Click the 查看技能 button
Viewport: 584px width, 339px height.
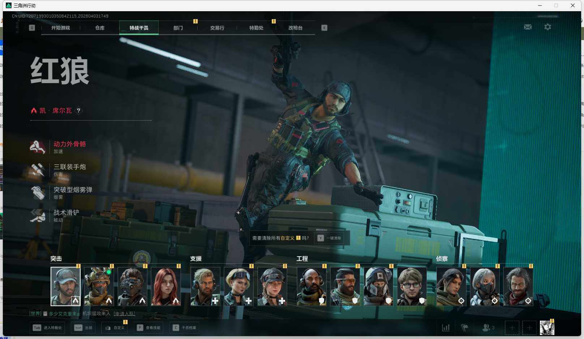click(x=149, y=328)
